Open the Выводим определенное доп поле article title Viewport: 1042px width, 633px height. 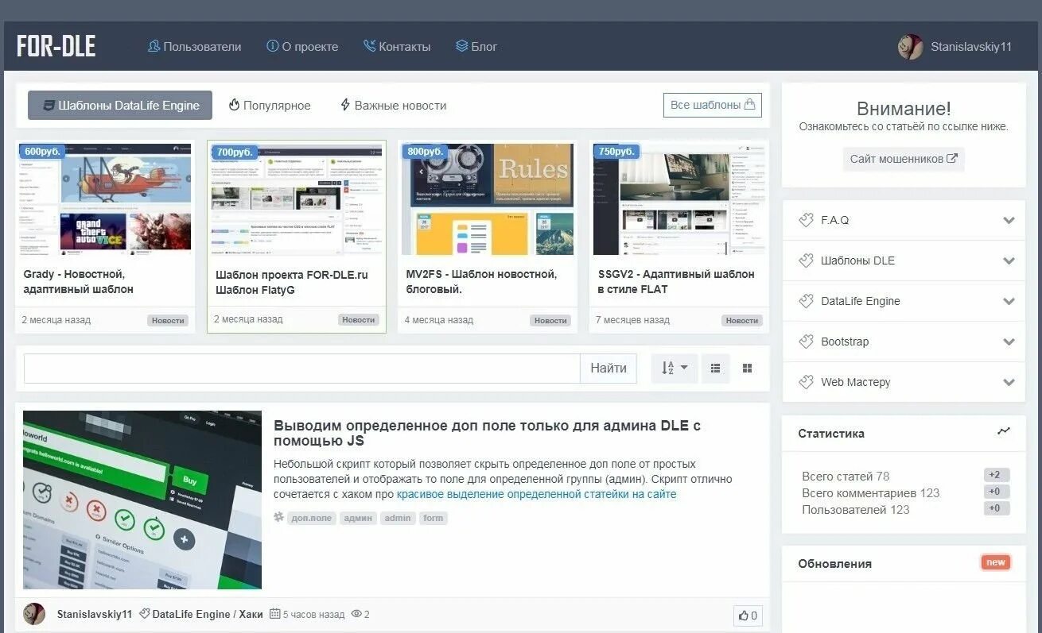pos(487,433)
